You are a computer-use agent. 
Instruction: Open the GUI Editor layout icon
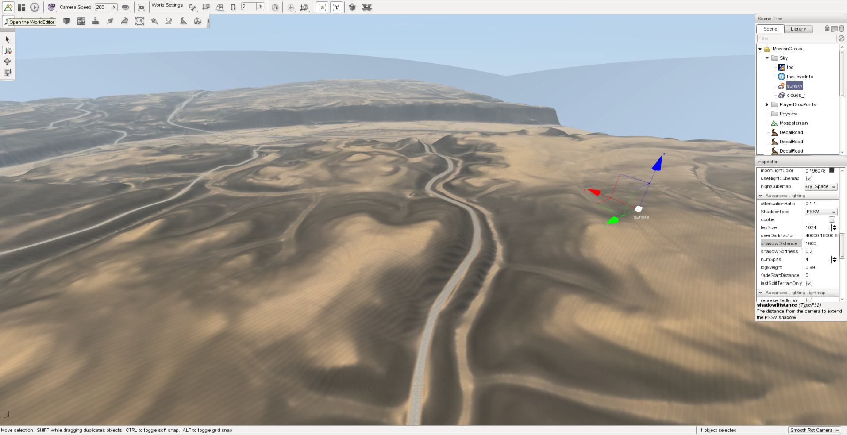(21, 7)
